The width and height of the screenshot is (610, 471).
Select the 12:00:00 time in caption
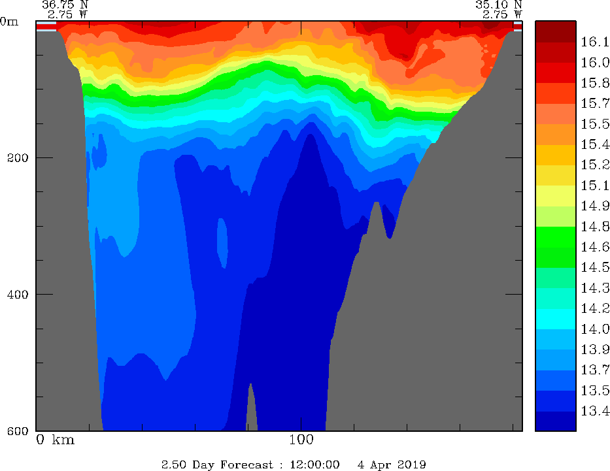(x=314, y=464)
